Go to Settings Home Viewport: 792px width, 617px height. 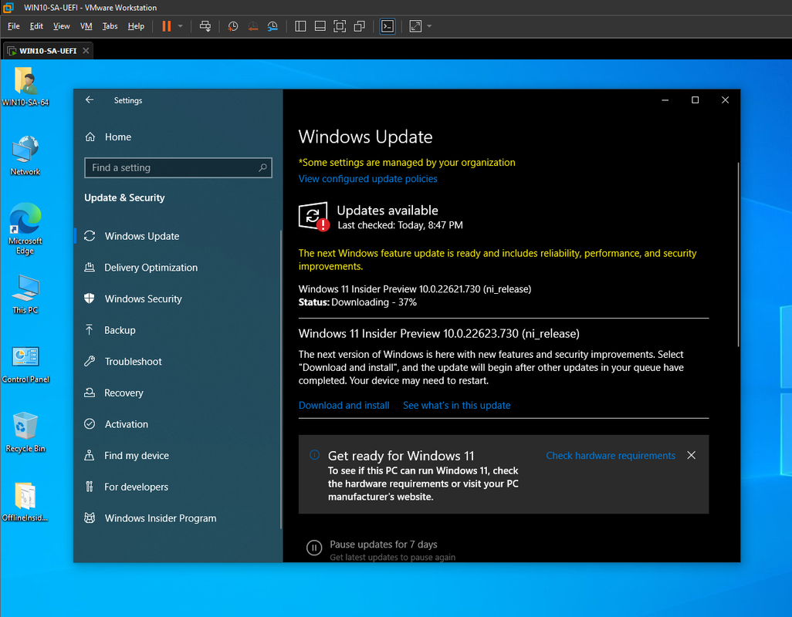click(x=117, y=137)
